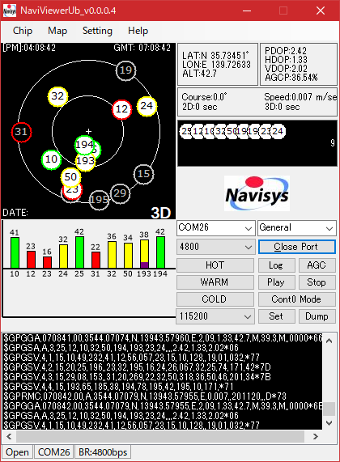Expand the 115200 baud rate combo box
The image size is (340, 462).
[215, 316]
